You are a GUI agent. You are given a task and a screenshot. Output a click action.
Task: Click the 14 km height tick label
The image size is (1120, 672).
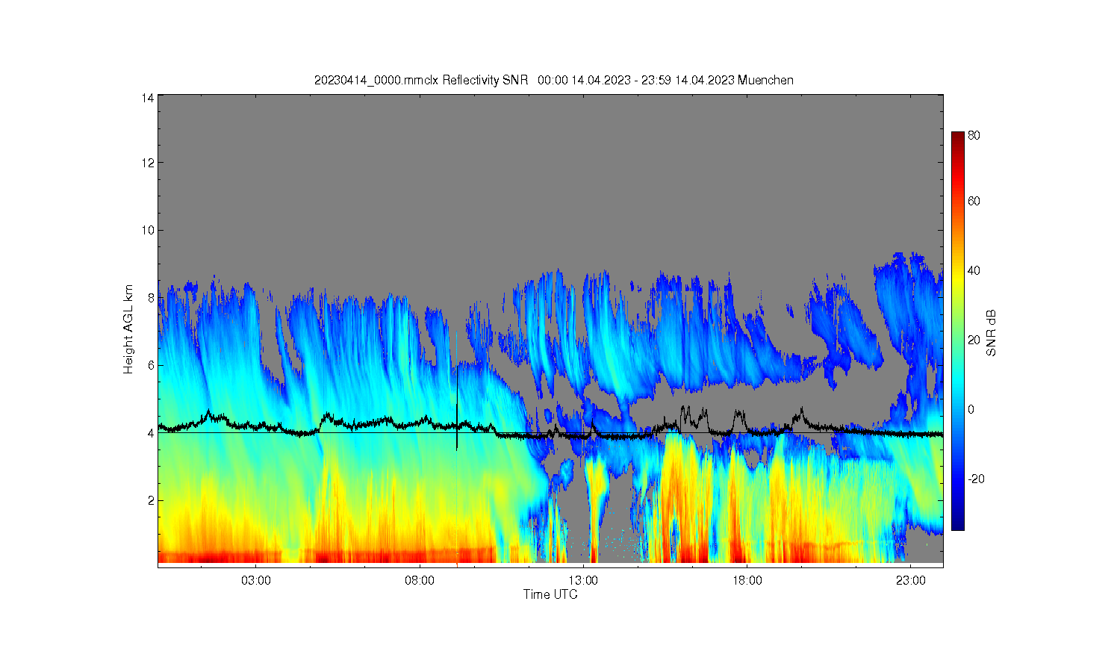pyautogui.click(x=148, y=98)
